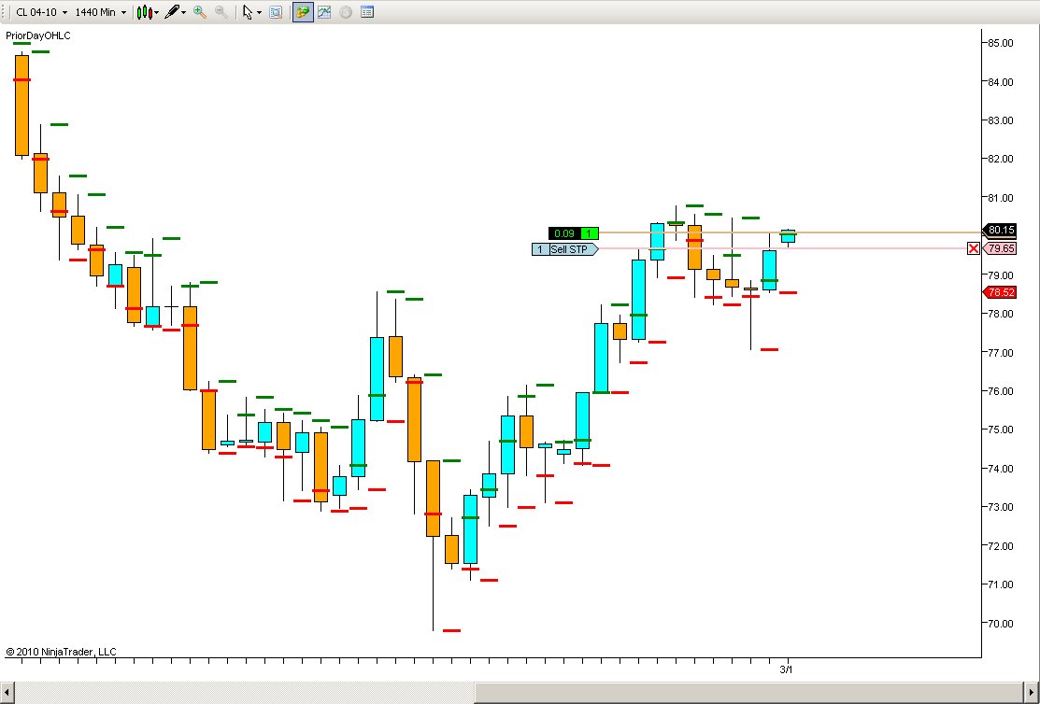Click the candlestick chart style icon

144,12
